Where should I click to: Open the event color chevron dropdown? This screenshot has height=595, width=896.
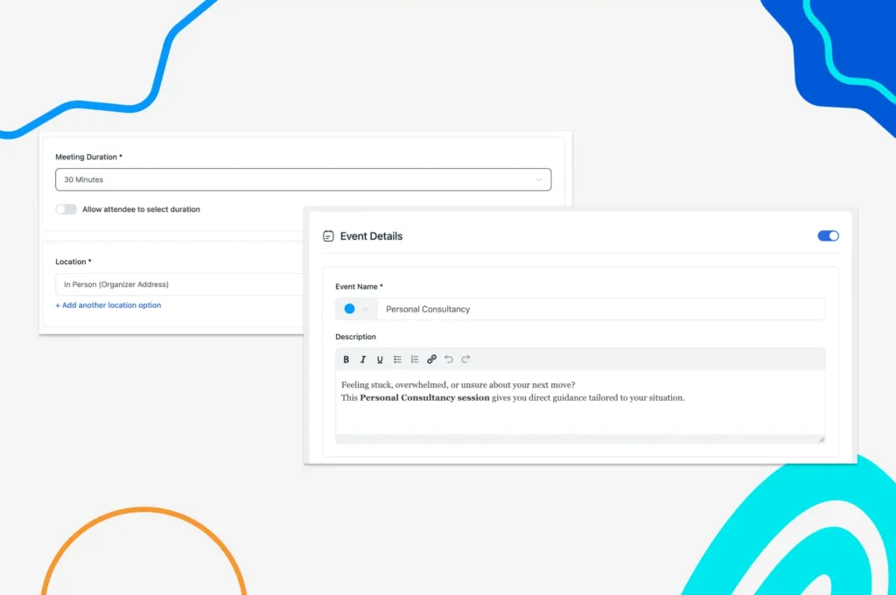coord(365,309)
